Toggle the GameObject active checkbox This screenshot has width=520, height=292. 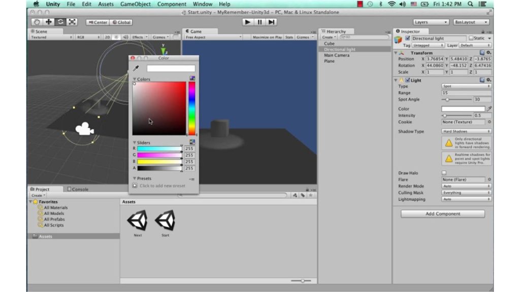coord(408,38)
